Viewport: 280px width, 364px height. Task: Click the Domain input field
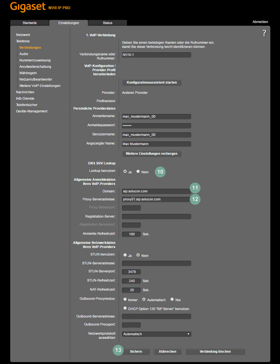tap(156, 192)
